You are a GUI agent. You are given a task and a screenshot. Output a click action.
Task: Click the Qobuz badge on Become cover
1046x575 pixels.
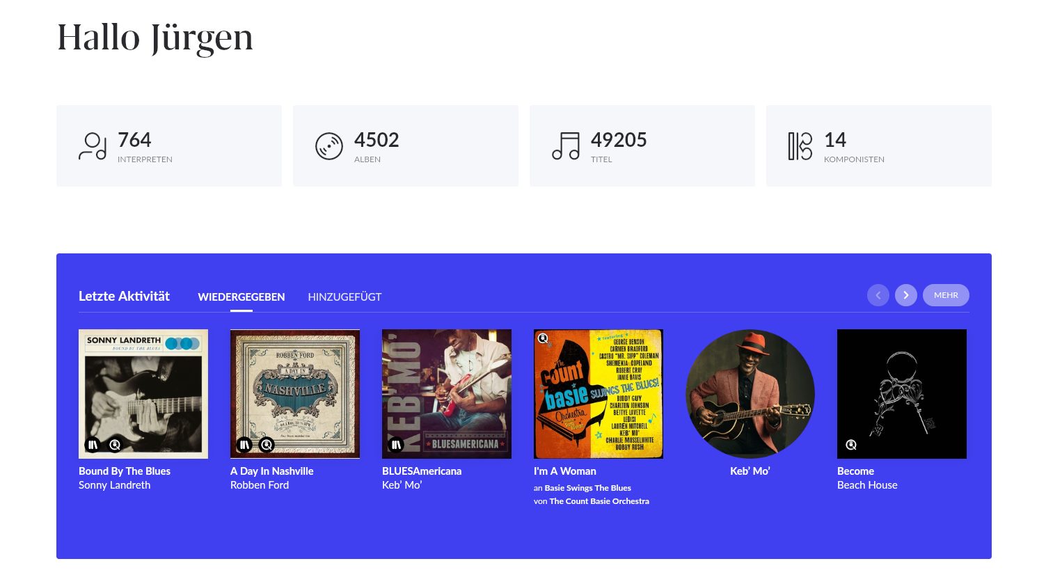point(851,445)
